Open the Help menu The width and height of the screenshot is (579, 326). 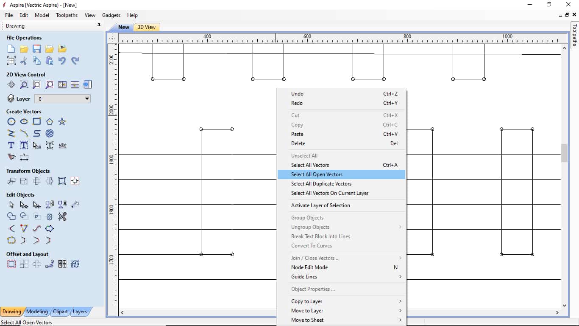click(x=132, y=15)
